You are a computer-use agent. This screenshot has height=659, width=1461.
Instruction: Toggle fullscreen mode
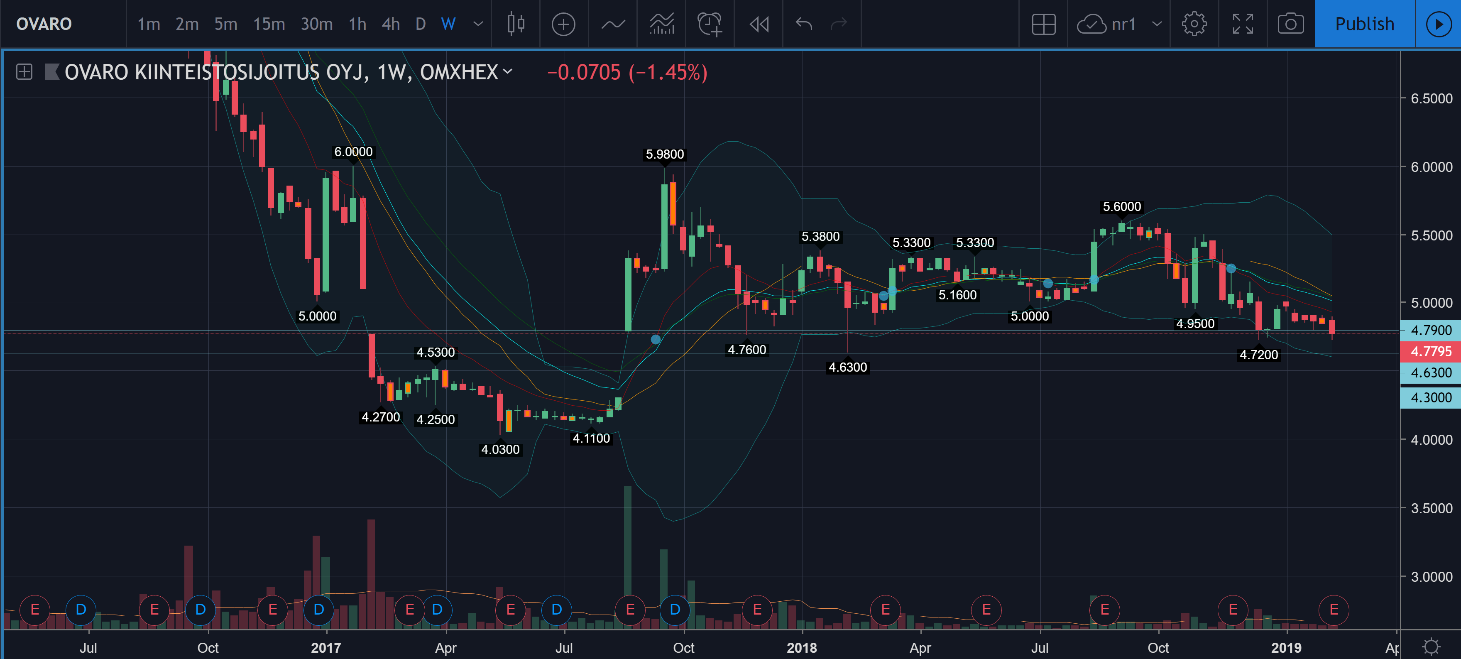pyautogui.click(x=1243, y=24)
